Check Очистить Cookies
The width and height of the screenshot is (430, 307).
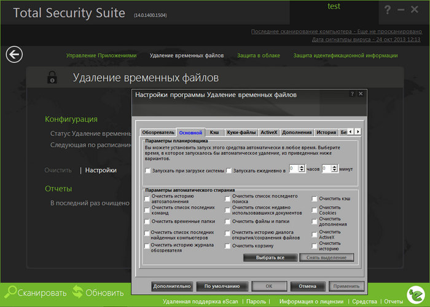coord(315,210)
